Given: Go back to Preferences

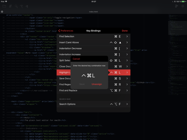Looking at the screenshot, I should coord(66,31).
